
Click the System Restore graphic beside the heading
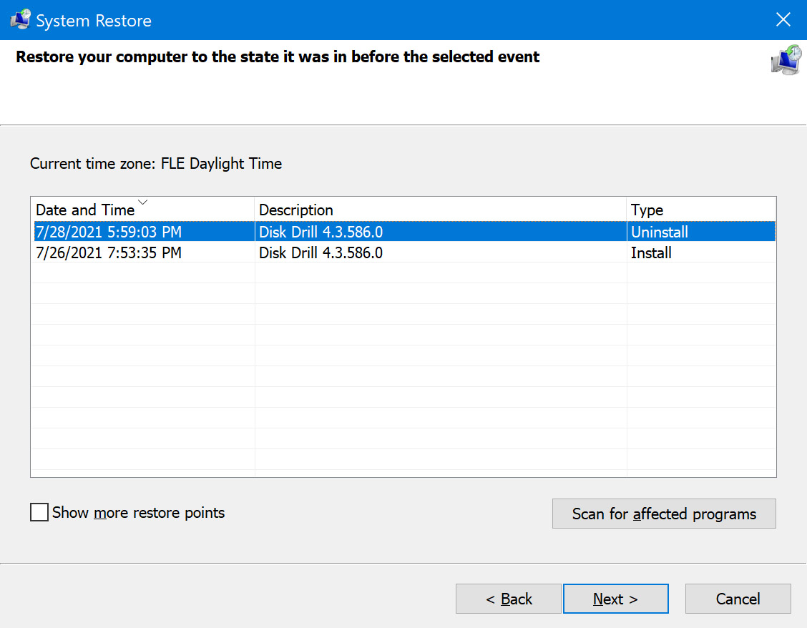point(786,59)
